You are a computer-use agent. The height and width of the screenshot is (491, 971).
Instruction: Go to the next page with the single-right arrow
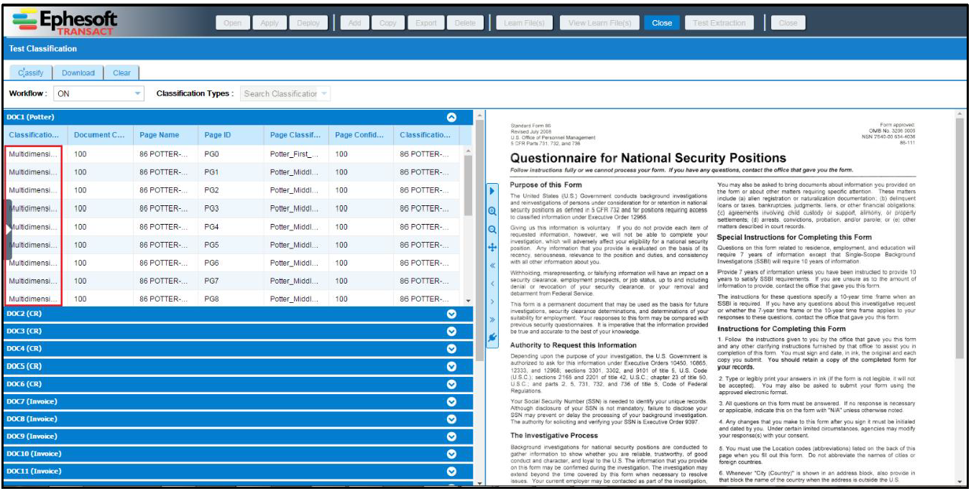(x=492, y=301)
